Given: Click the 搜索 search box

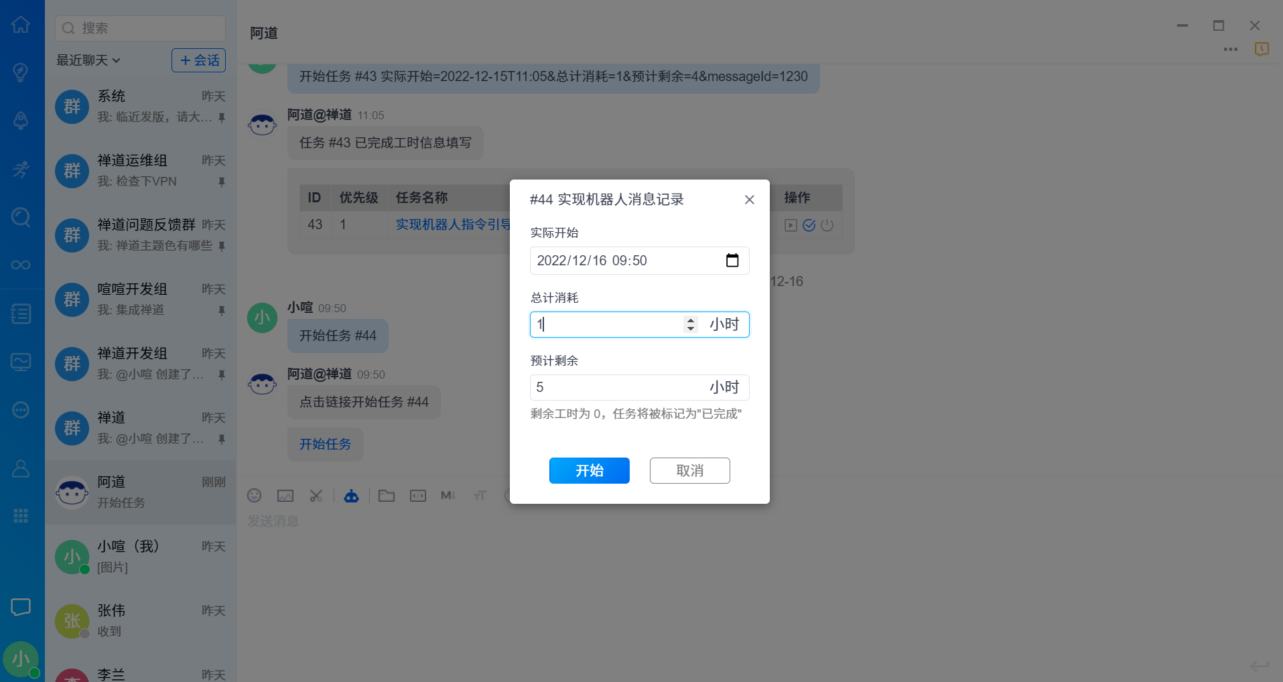Looking at the screenshot, I should pos(141,28).
